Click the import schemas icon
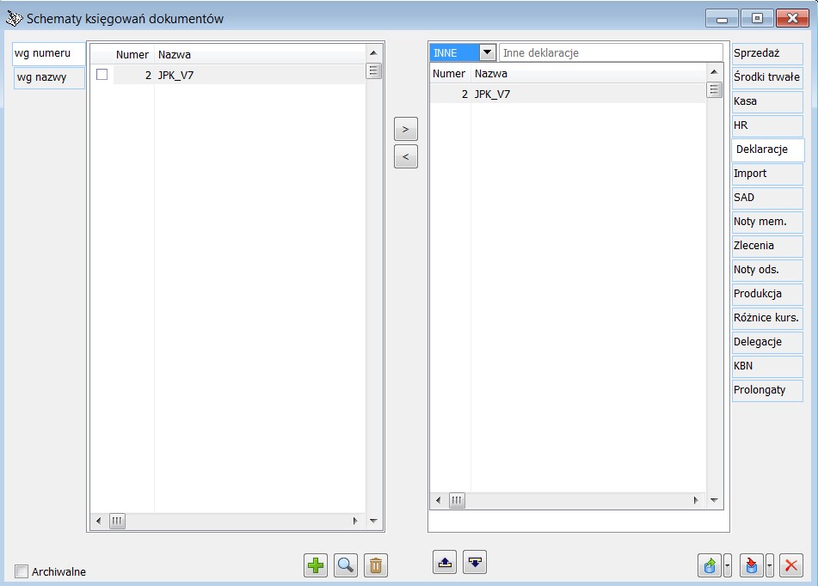Screen dimensions: 818x586 click(751, 565)
